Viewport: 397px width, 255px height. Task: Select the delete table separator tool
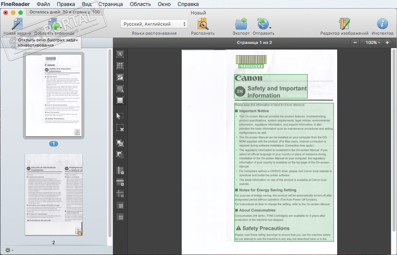[x=120, y=193]
